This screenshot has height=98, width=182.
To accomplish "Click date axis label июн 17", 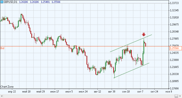I will point(55,92).
